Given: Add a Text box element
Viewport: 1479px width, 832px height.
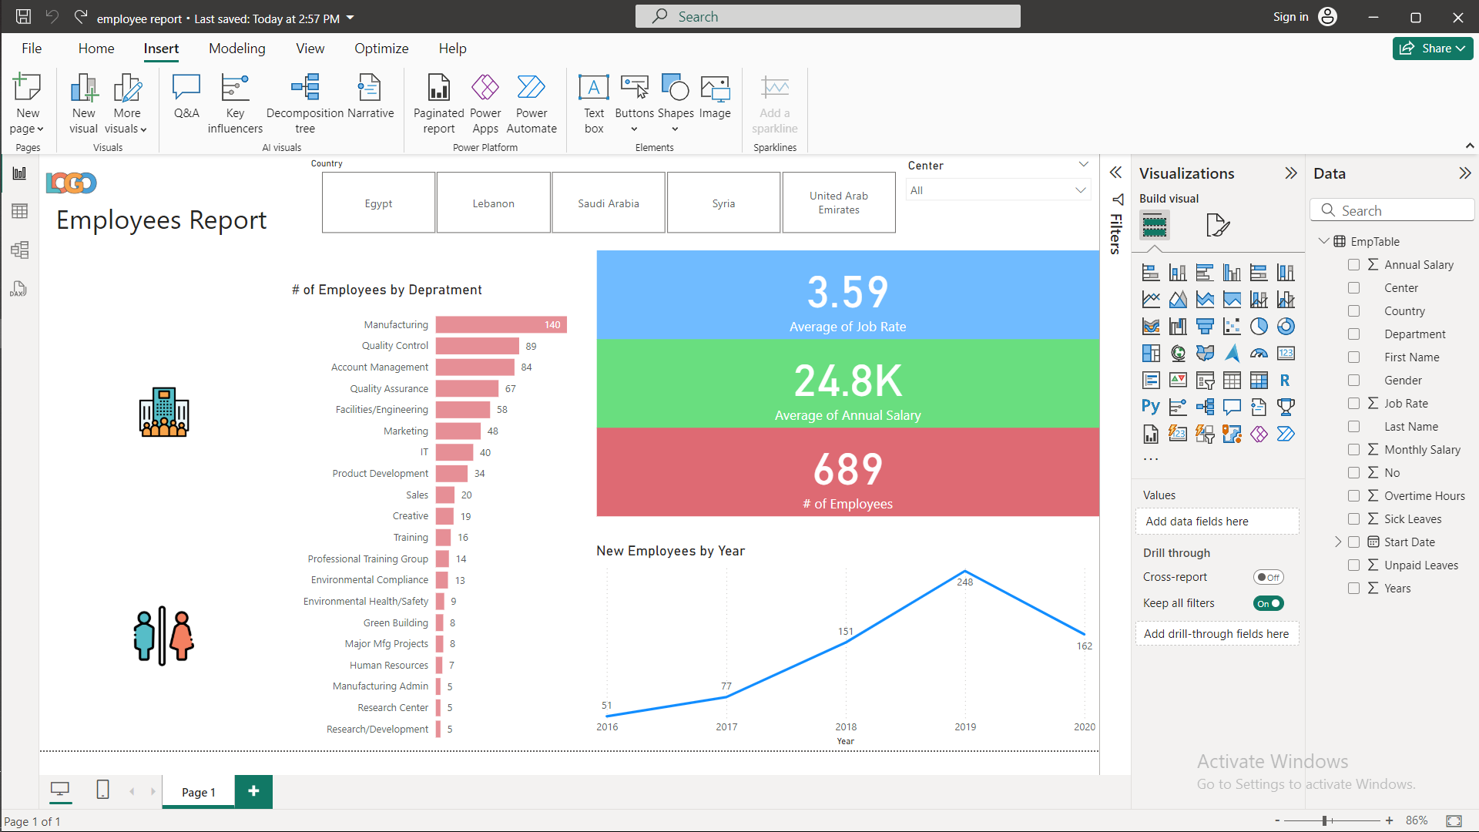Looking at the screenshot, I should 593,103.
